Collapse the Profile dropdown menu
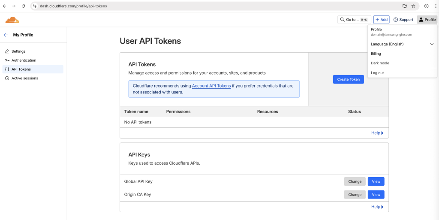The width and height of the screenshot is (439, 220). 427,20
